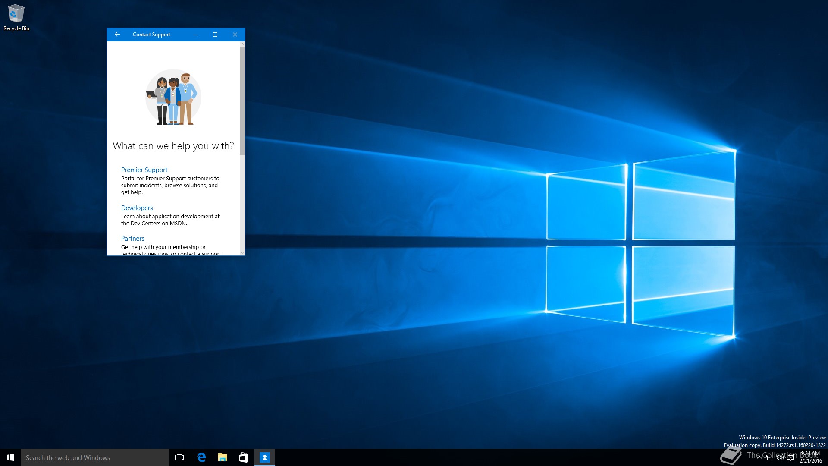Image resolution: width=828 pixels, height=466 pixels.
Task: Expand the hidden tray icons chevron
Action: [x=759, y=457]
